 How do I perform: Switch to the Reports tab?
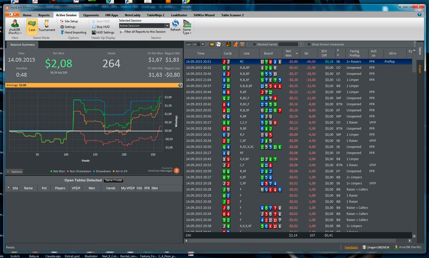tap(44, 15)
